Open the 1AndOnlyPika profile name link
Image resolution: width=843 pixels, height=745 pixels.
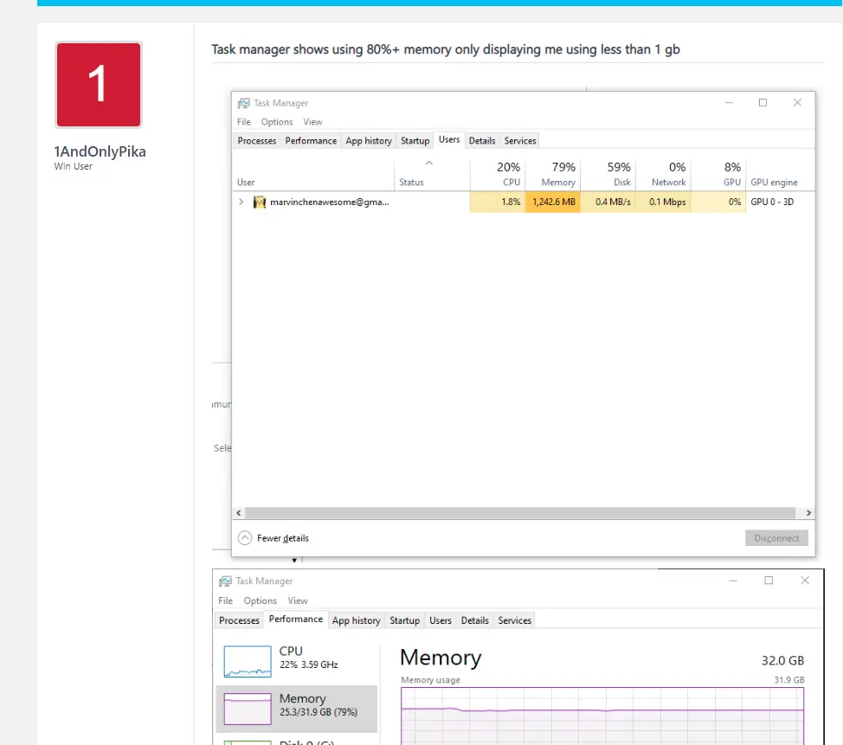tap(100, 151)
